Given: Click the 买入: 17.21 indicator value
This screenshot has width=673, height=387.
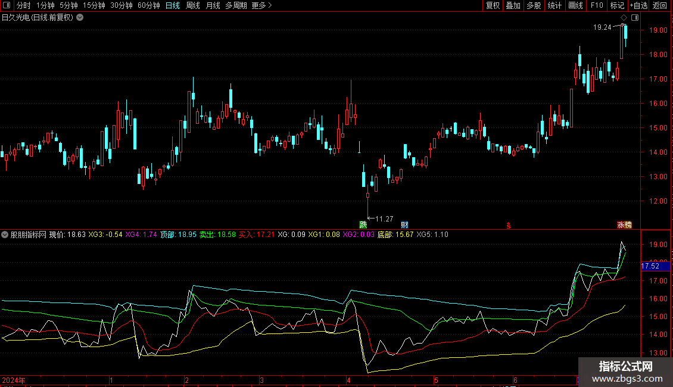Looking at the screenshot, I should point(257,235).
